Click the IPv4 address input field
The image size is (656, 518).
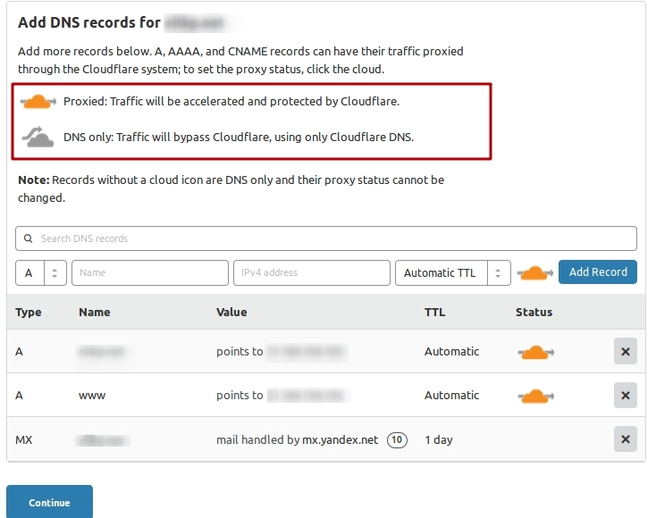[x=312, y=272]
